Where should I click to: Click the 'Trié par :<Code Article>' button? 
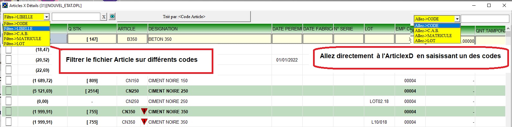[184, 16]
